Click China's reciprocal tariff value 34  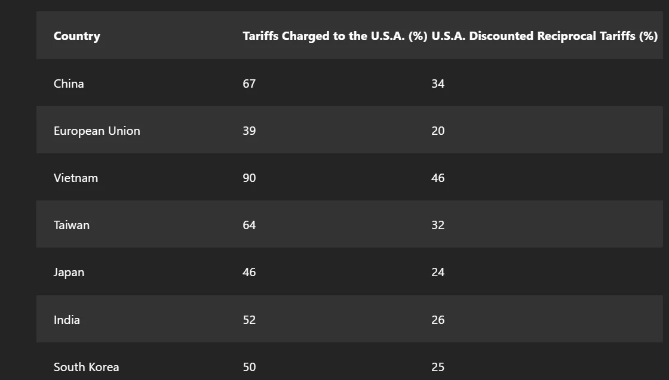pyautogui.click(x=438, y=84)
